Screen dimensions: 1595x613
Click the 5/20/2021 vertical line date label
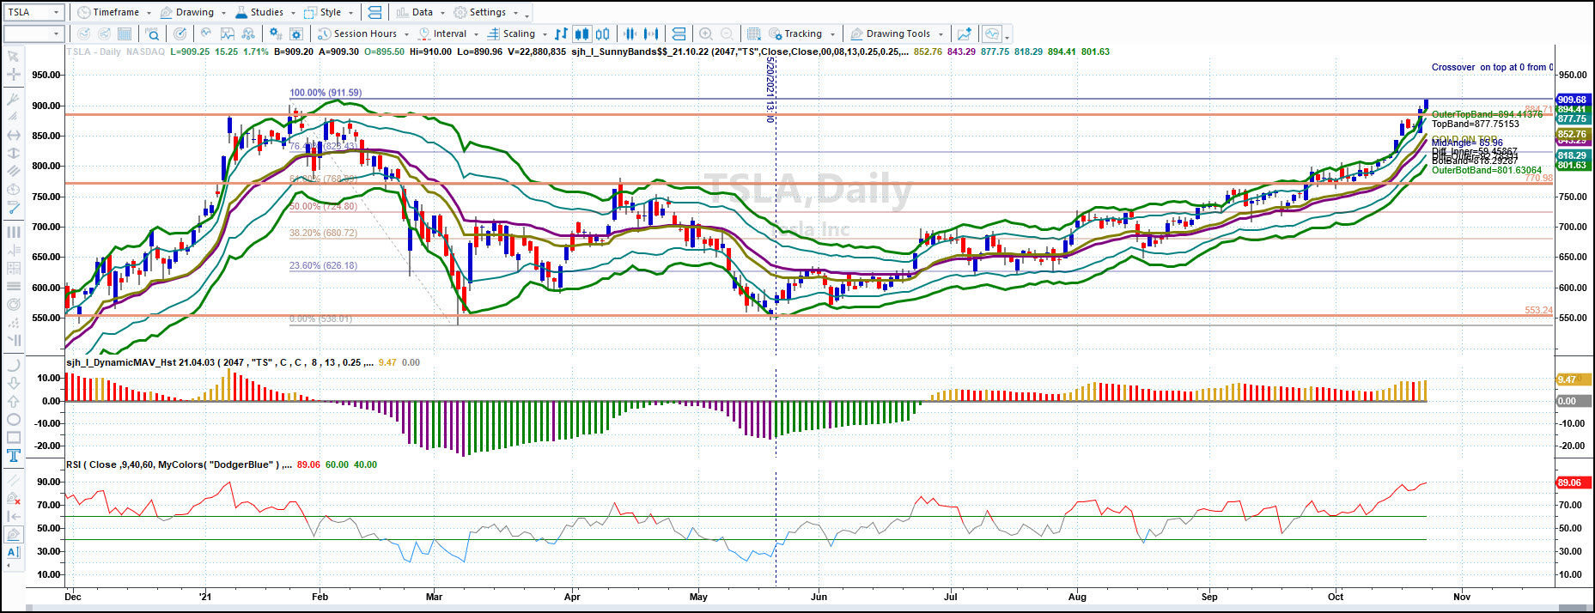[x=770, y=90]
